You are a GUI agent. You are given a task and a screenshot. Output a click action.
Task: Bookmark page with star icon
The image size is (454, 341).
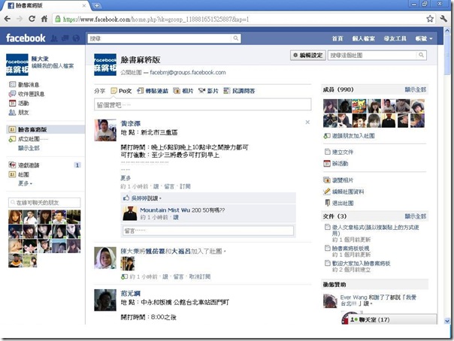click(x=430, y=19)
